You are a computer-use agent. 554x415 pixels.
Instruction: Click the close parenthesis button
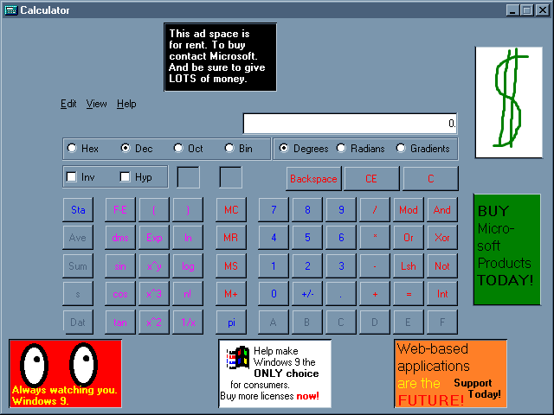[188, 209]
